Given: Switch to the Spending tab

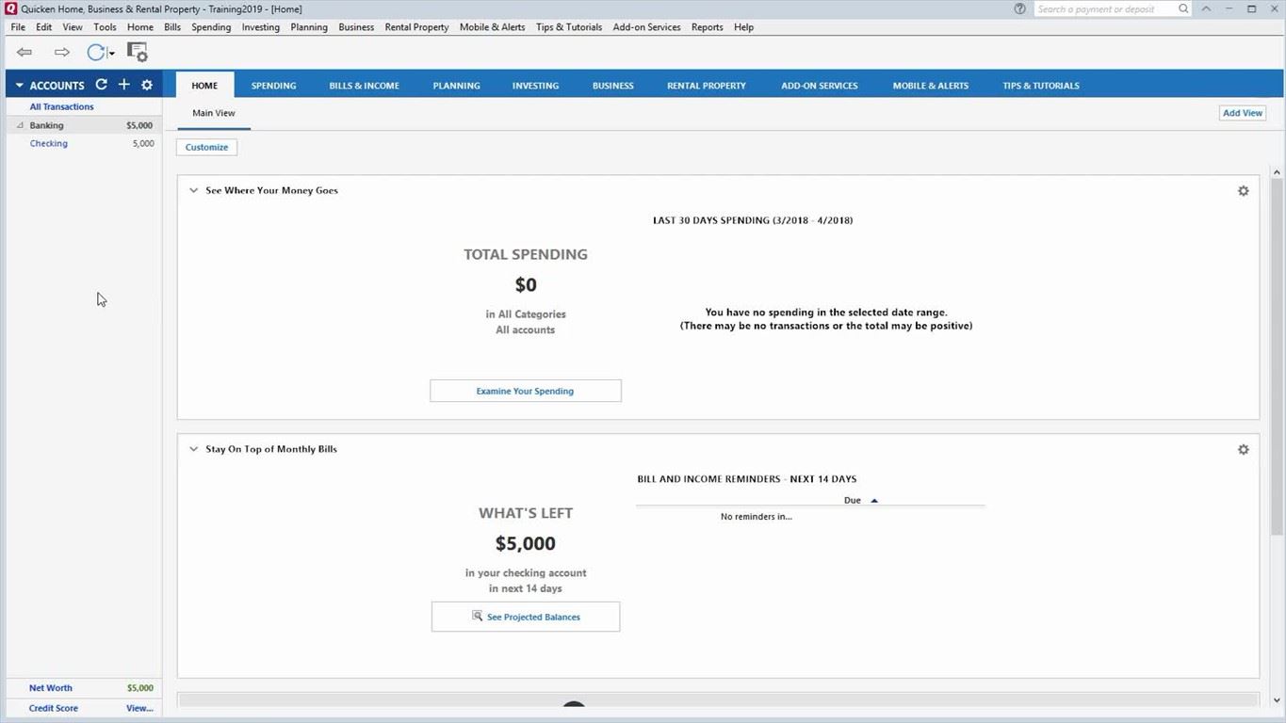Looking at the screenshot, I should point(273,86).
